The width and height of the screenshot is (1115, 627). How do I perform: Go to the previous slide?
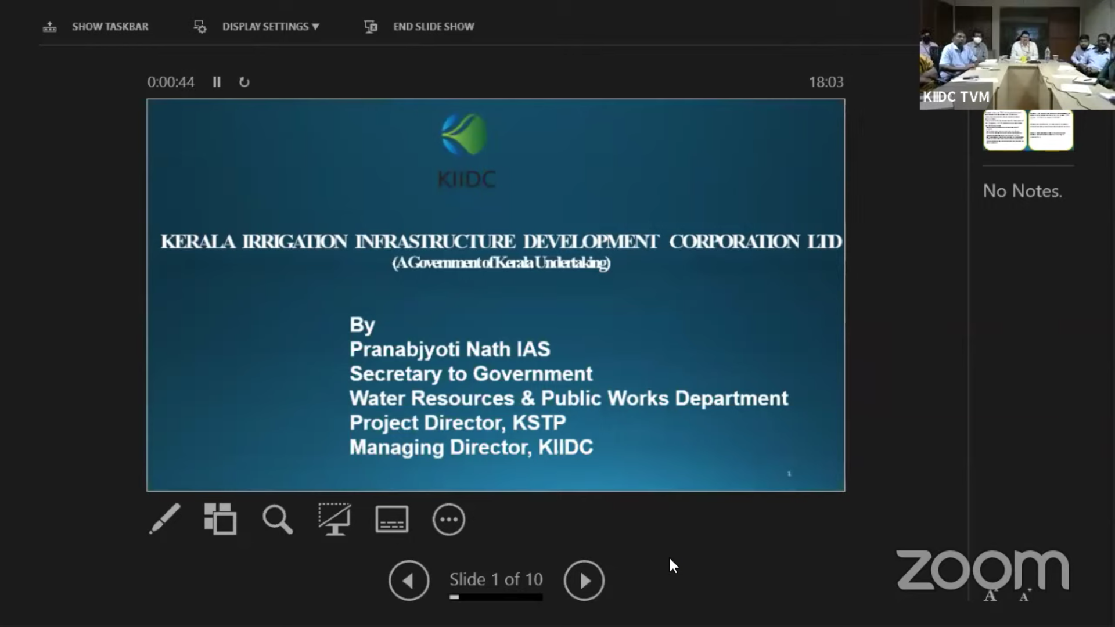(409, 580)
